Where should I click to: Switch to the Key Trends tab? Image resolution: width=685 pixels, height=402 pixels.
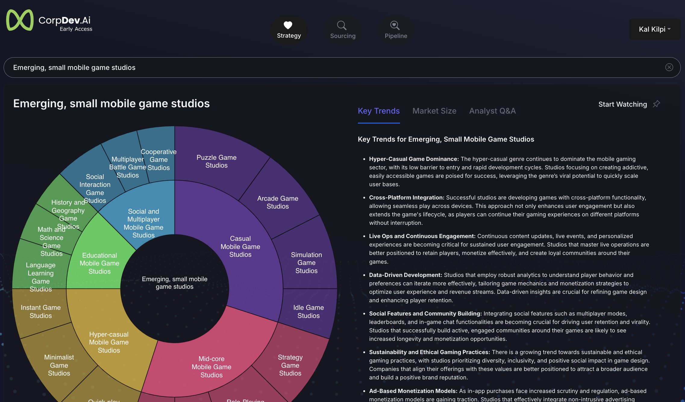point(379,111)
